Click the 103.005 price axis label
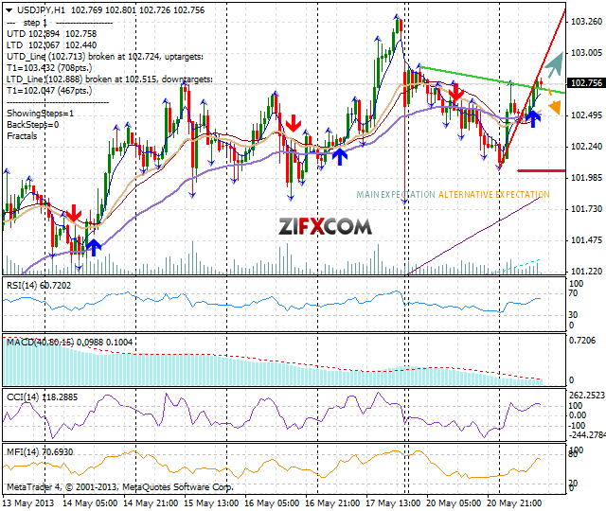This screenshot has width=606, height=511. (x=586, y=53)
